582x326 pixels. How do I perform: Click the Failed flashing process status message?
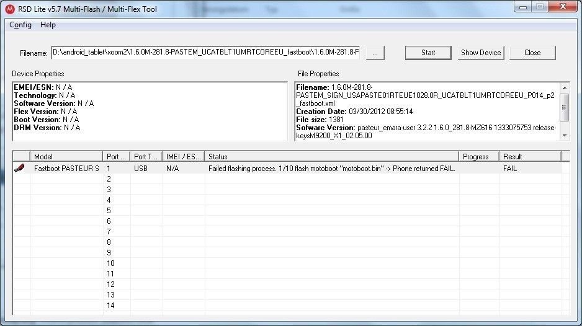331,169
